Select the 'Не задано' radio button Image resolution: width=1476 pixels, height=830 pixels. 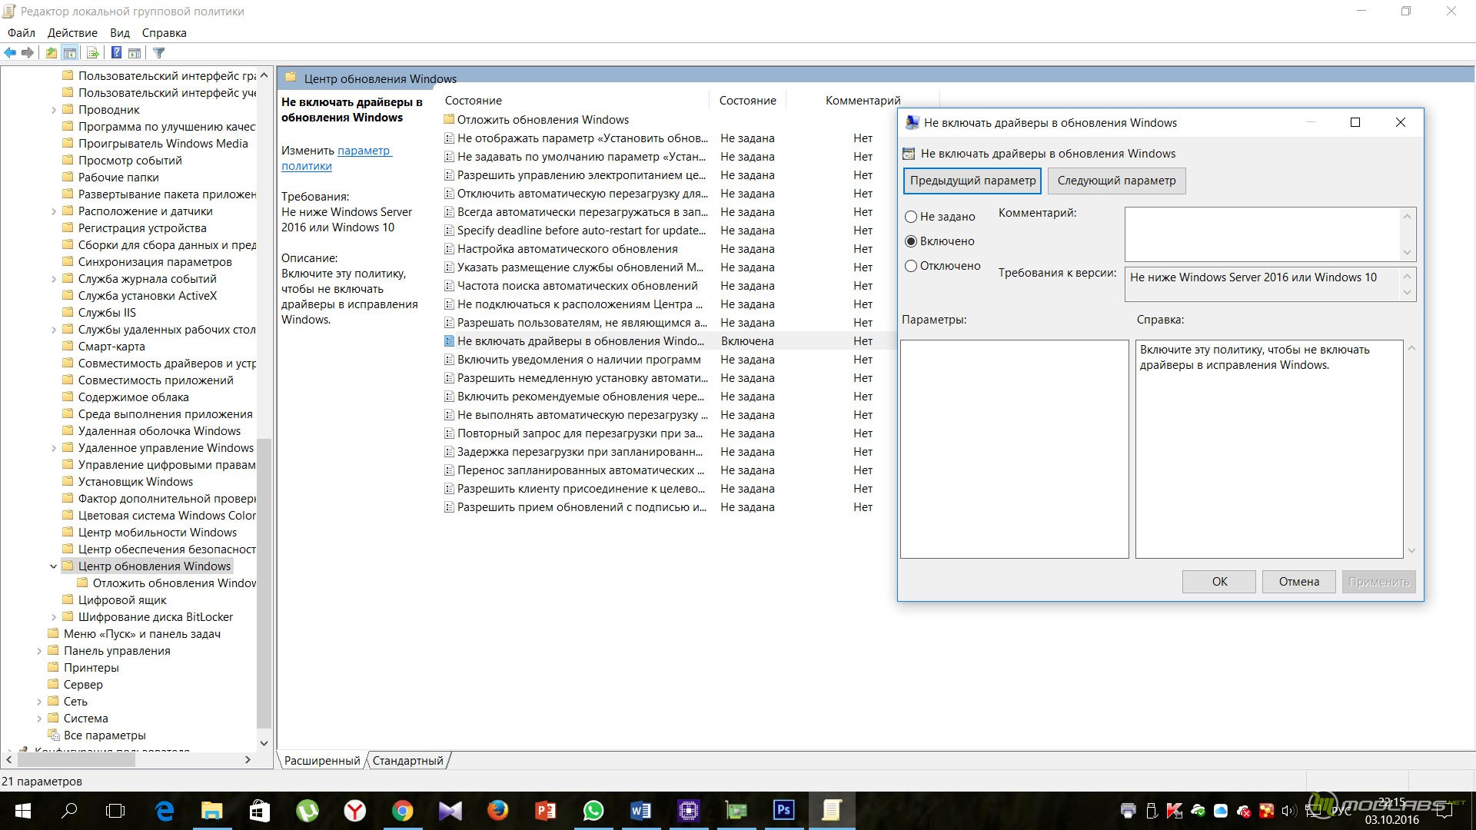pyautogui.click(x=911, y=217)
